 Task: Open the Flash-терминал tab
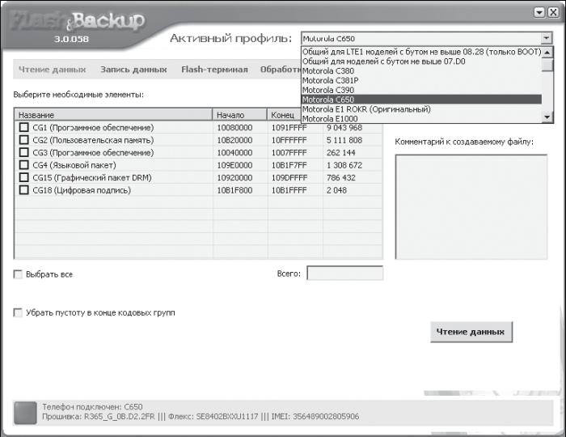[x=214, y=70]
